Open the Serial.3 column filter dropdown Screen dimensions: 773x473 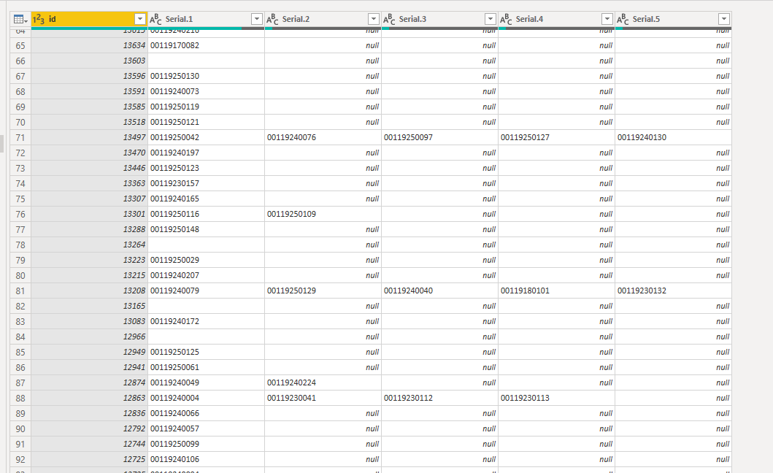[491, 19]
